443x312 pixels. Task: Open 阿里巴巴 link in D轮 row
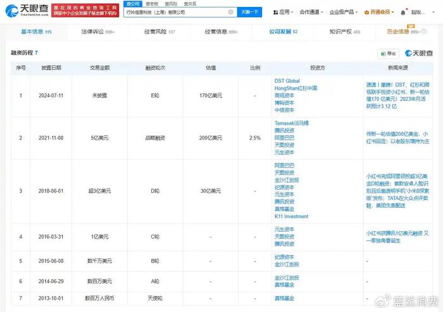click(284, 165)
